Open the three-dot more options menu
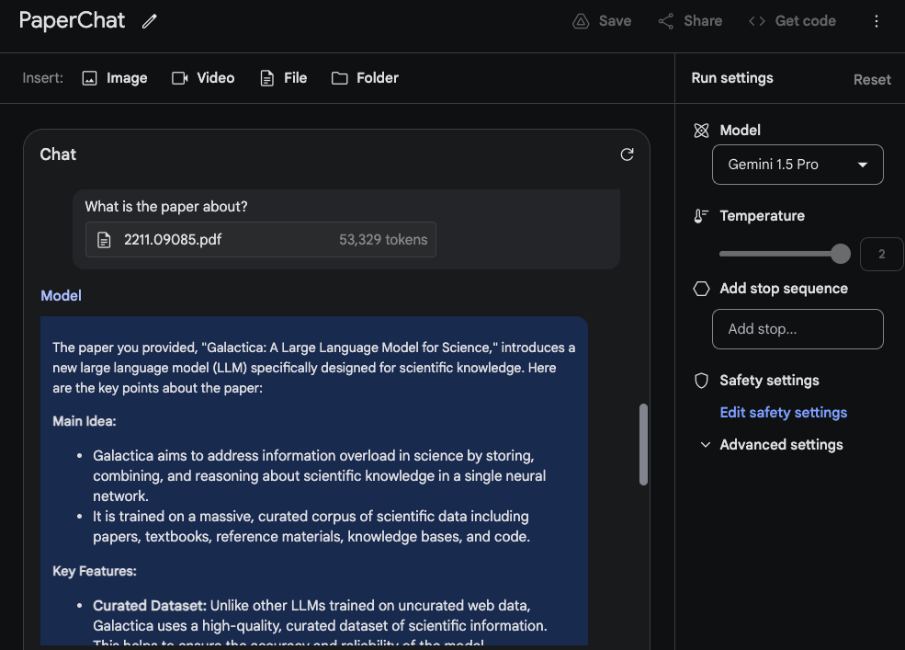Image resolution: width=905 pixels, height=650 pixels. click(x=877, y=21)
